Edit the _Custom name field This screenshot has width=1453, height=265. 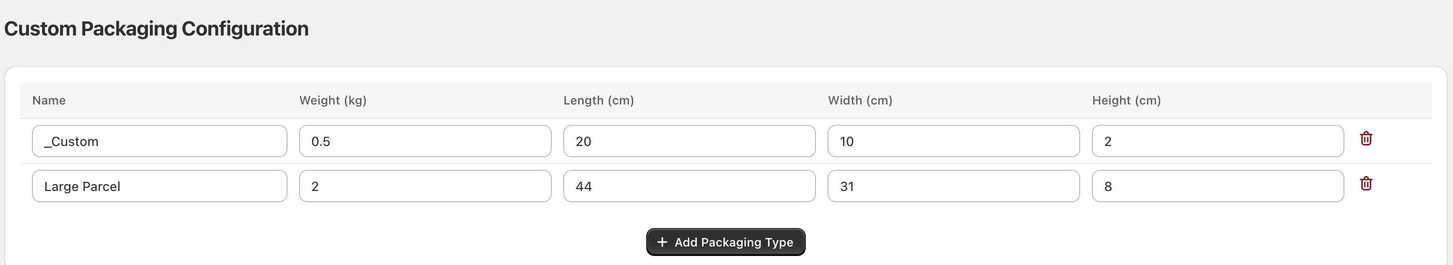tap(159, 141)
